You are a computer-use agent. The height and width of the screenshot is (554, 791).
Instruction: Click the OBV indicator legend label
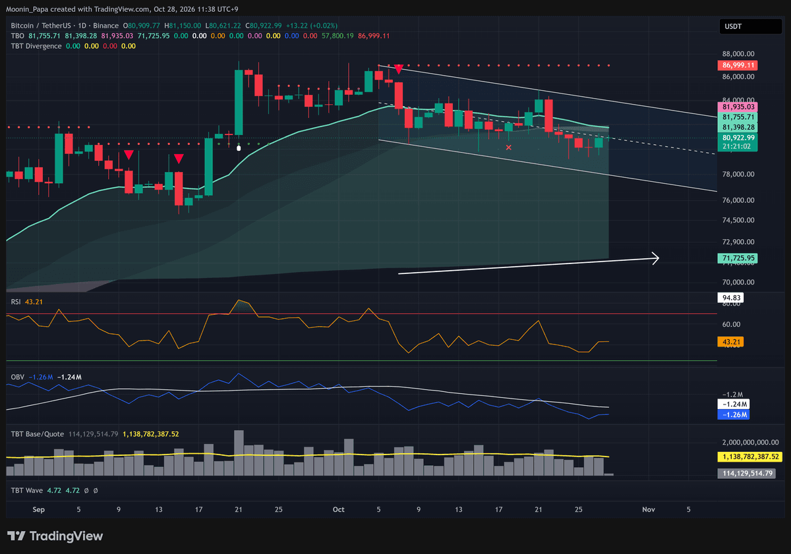pos(17,377)
